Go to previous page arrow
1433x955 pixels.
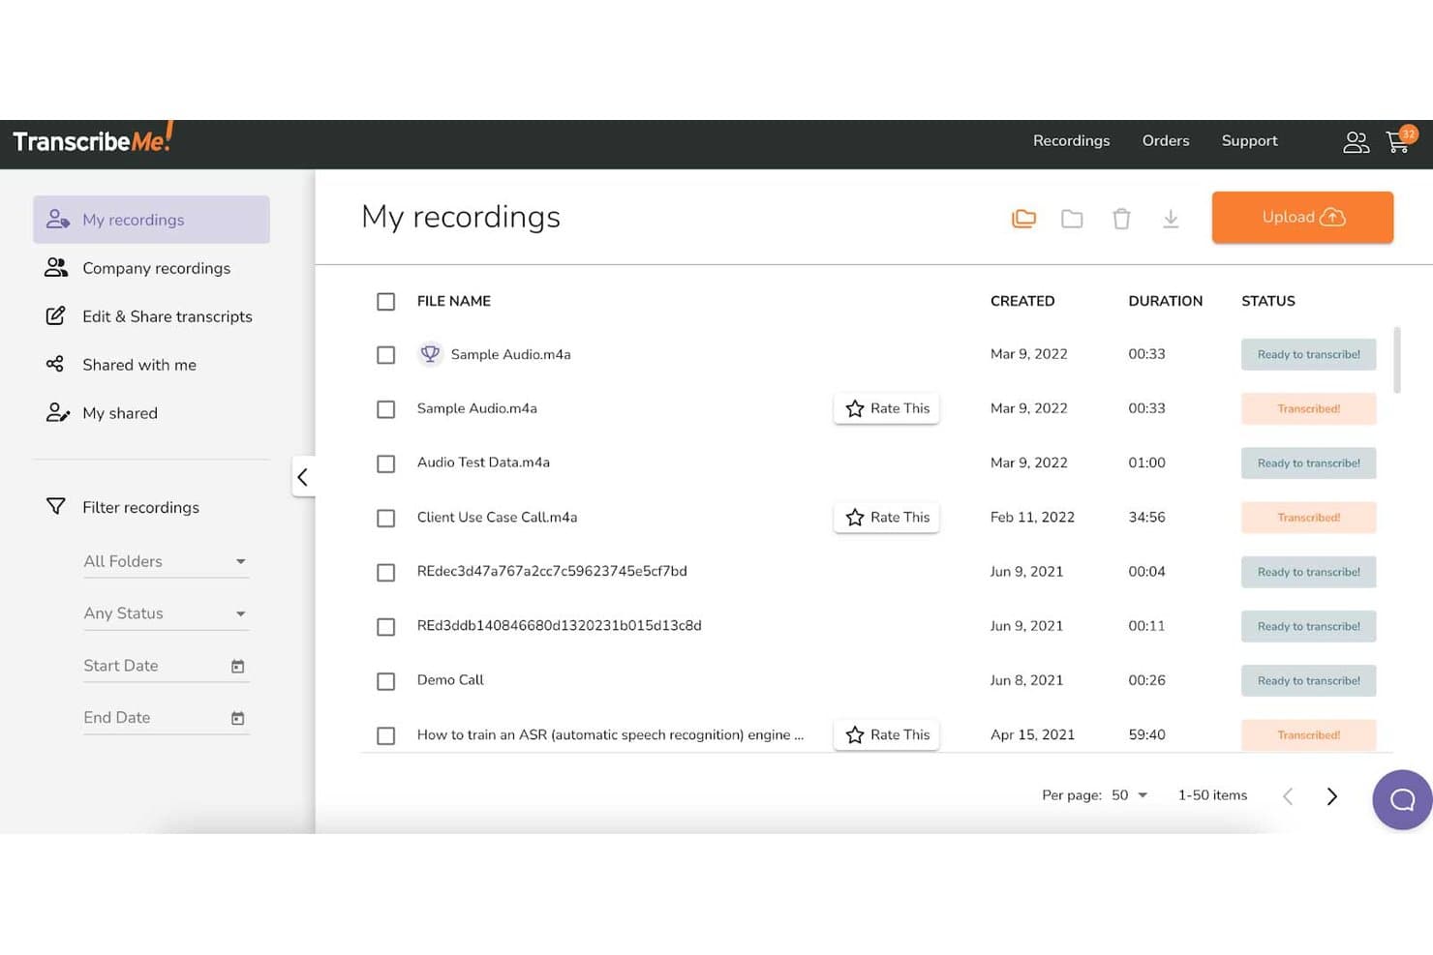(1288, 795)
